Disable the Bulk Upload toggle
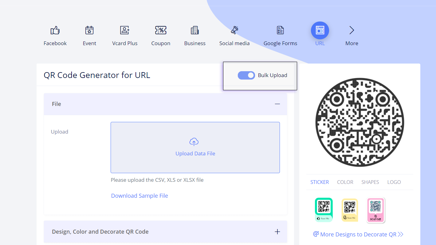The height and width of the screenshot is (245, 436). click(246, 75)
